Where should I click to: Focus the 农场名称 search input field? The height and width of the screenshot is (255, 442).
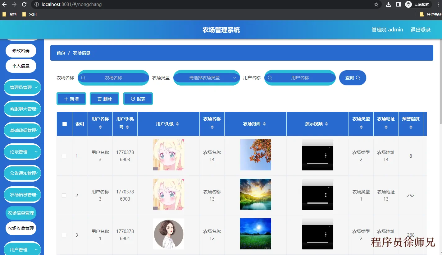(x=113, y=78)
